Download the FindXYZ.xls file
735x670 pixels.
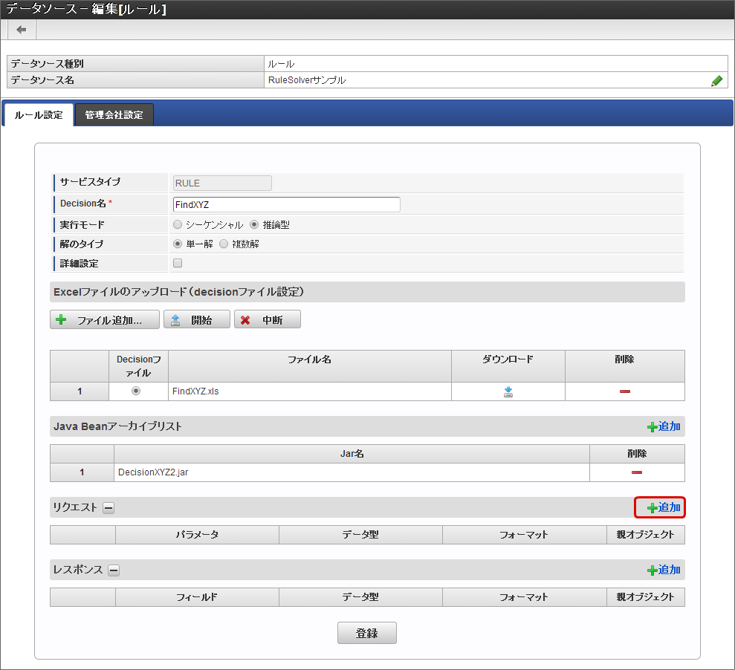(x=508, y=391)
